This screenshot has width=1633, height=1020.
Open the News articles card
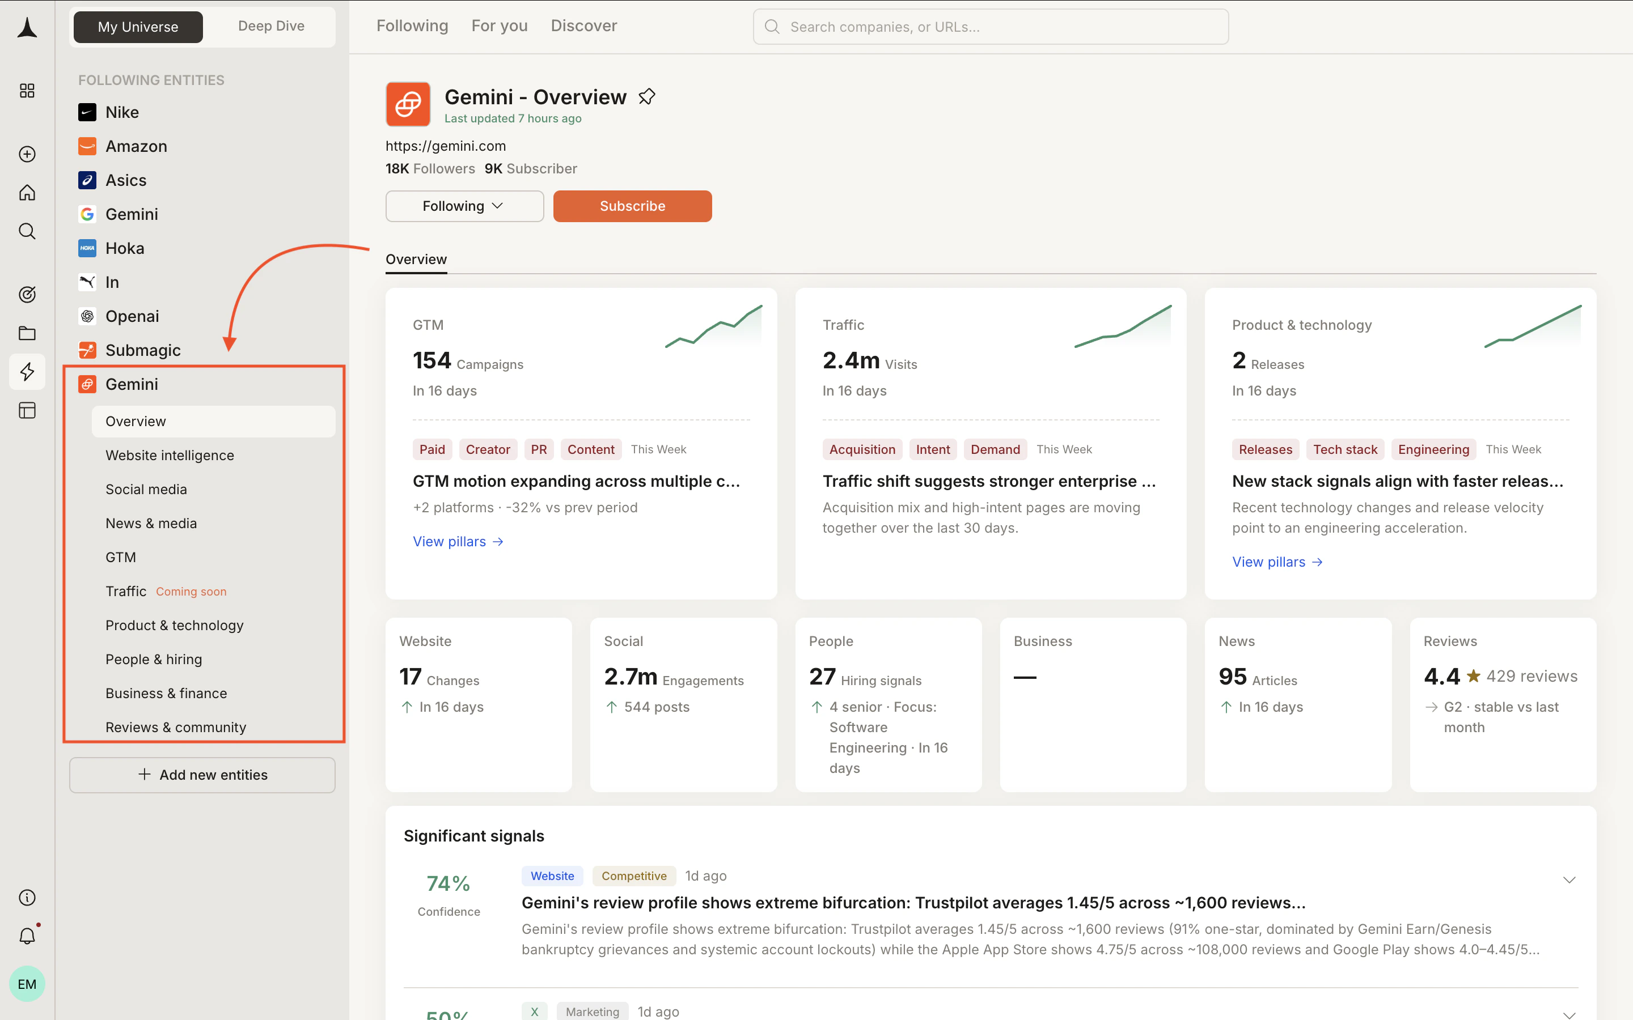pos(1298,705)
